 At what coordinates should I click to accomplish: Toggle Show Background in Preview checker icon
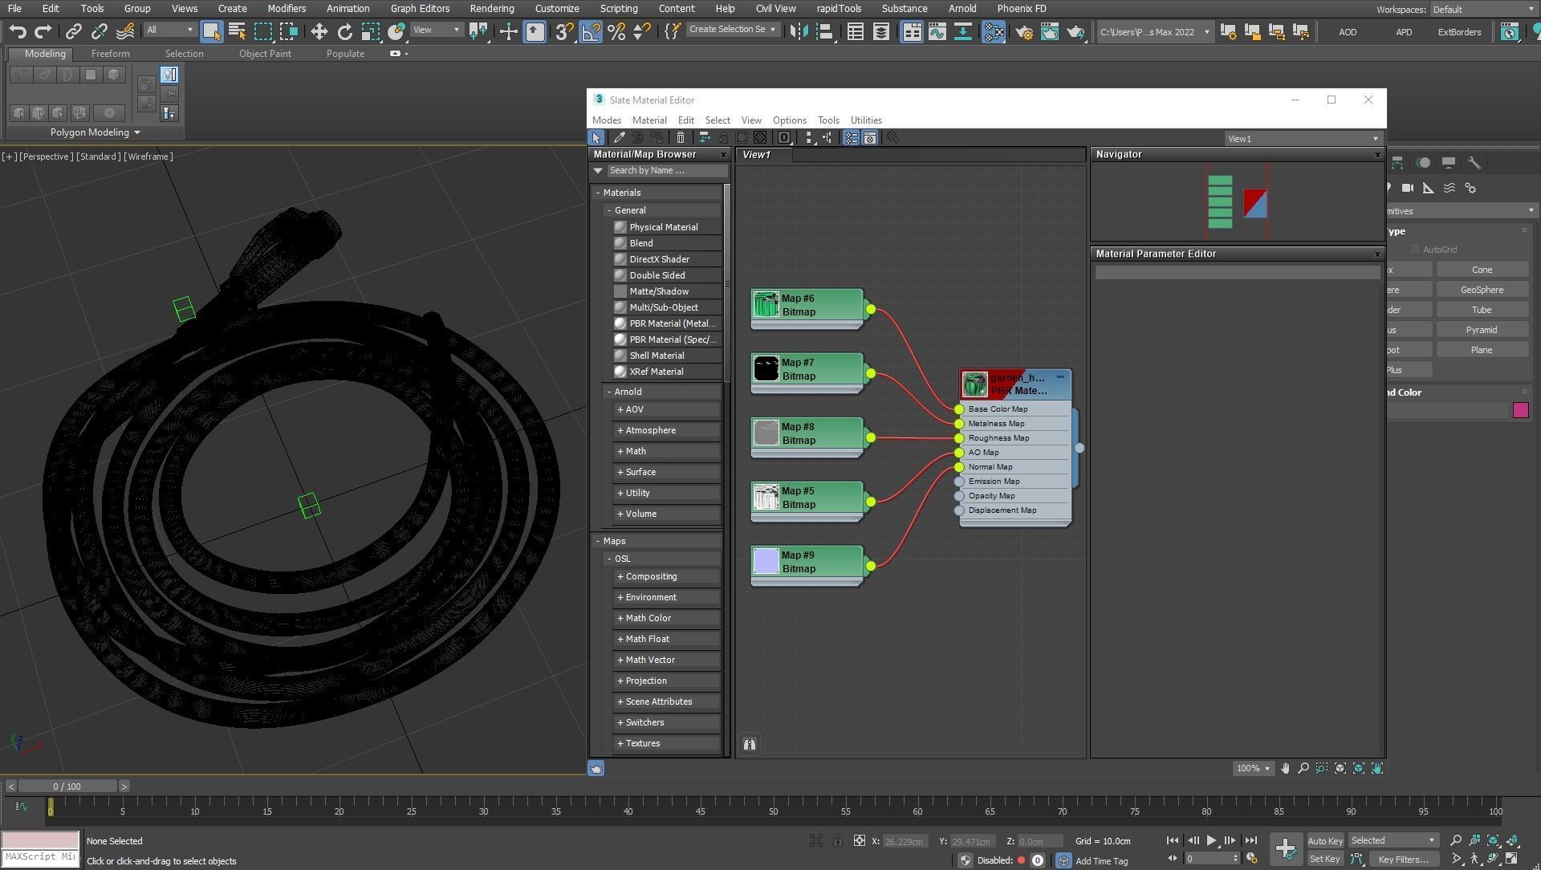[x=760, y=138]
